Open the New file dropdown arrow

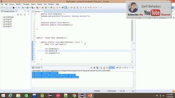point(4,8)
